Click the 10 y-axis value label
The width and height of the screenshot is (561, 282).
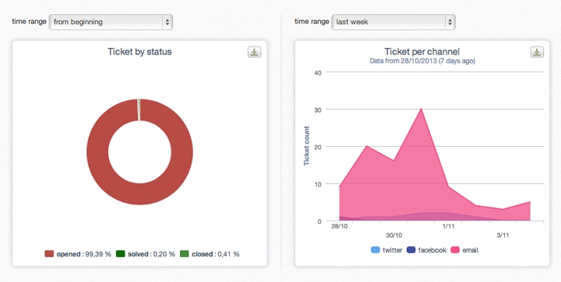318,184
